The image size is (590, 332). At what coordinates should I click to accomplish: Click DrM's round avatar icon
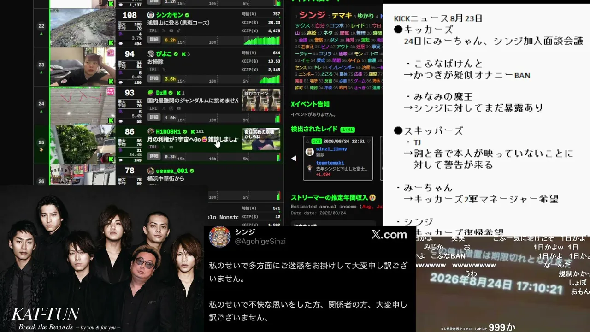point(151,93)
